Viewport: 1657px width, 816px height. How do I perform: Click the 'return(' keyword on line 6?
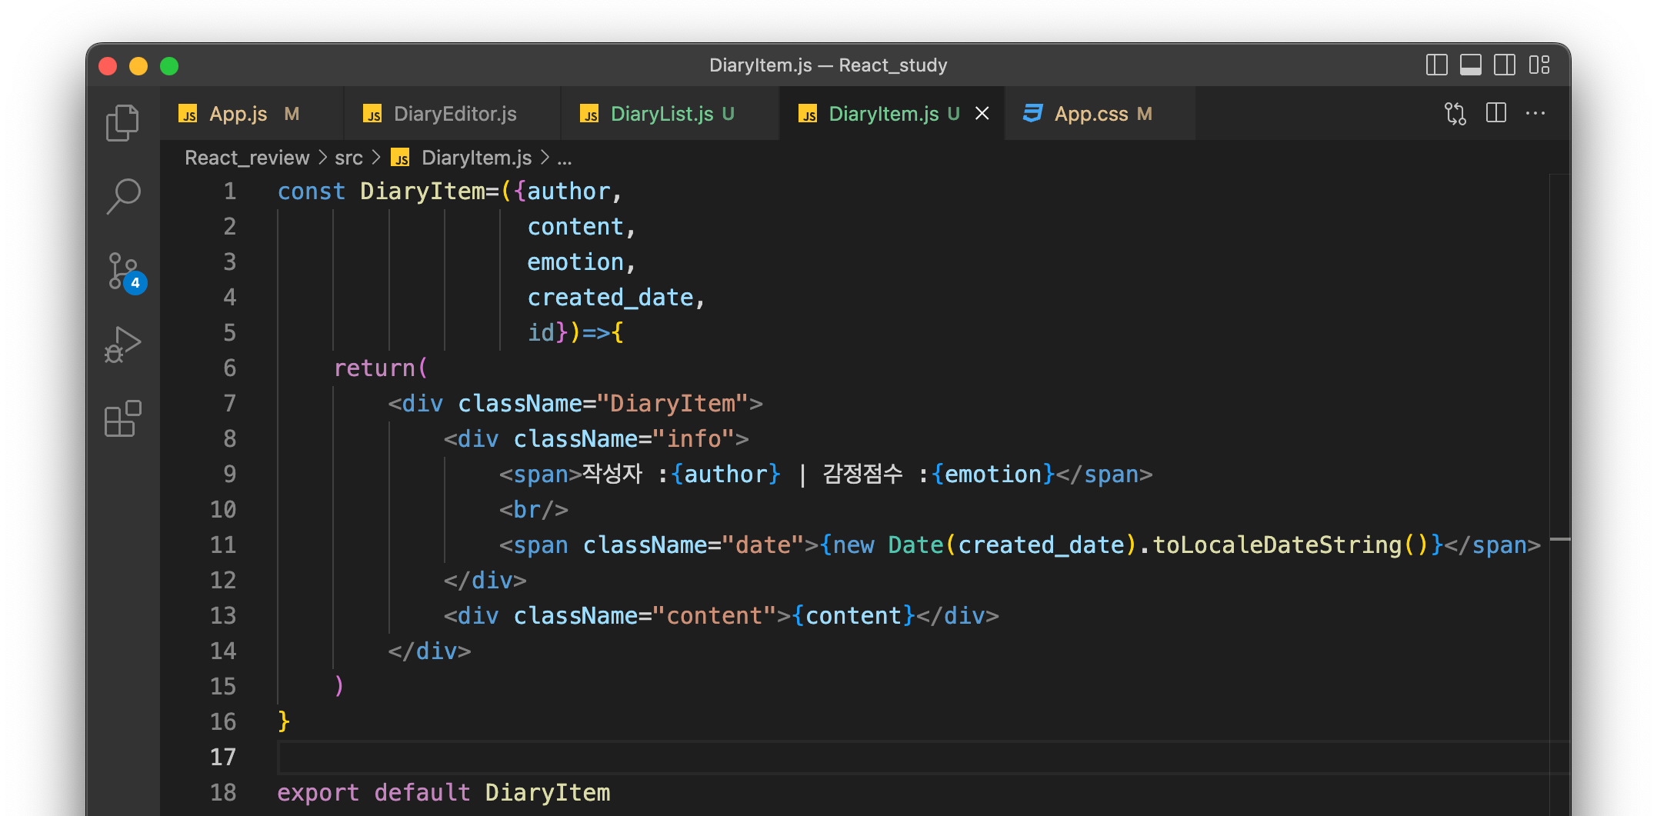pyautogui.click(x=381, y=368)
